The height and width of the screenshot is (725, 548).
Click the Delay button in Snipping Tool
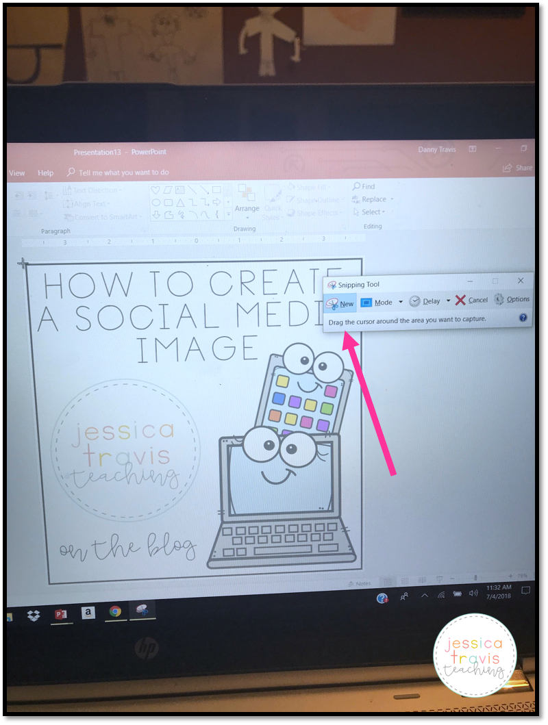tap(425, 301)
